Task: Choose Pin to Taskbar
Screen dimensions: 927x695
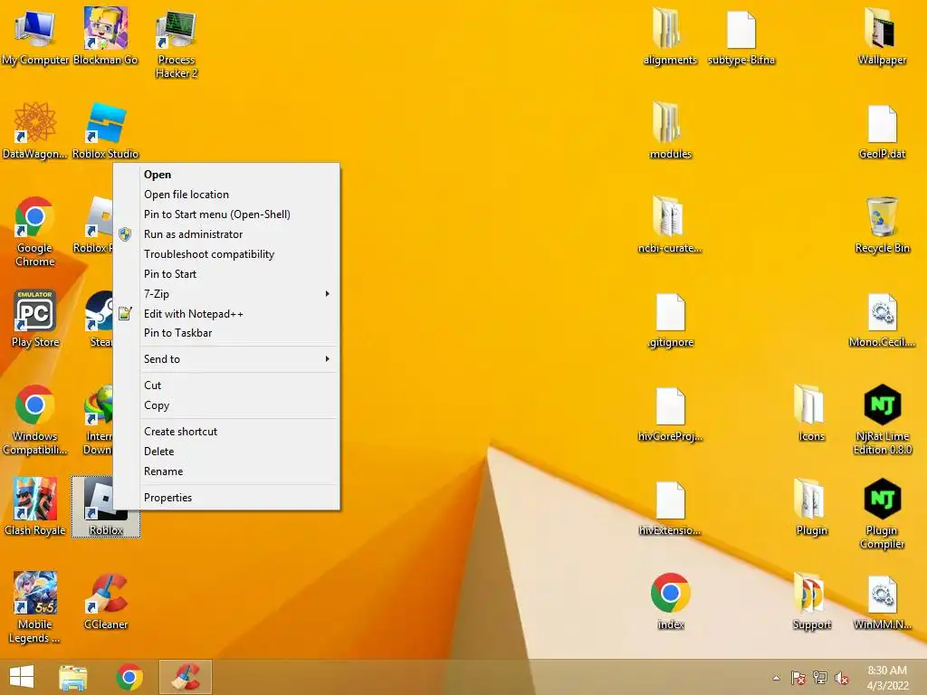Action: tap(239, 333)
